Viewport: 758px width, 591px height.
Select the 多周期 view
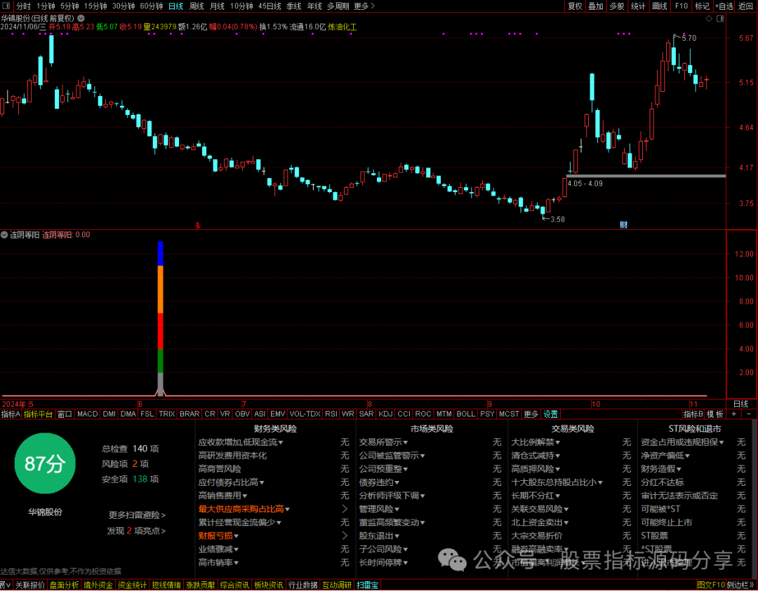click(x=338, y=6)
